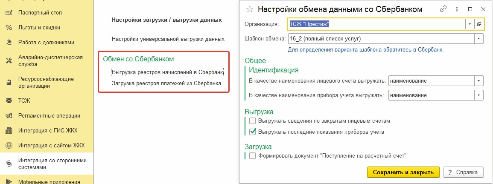Click the hint text about contacting Сбербанк
Viewport: 493px width, 184px height.
click(x=366, y=50)
